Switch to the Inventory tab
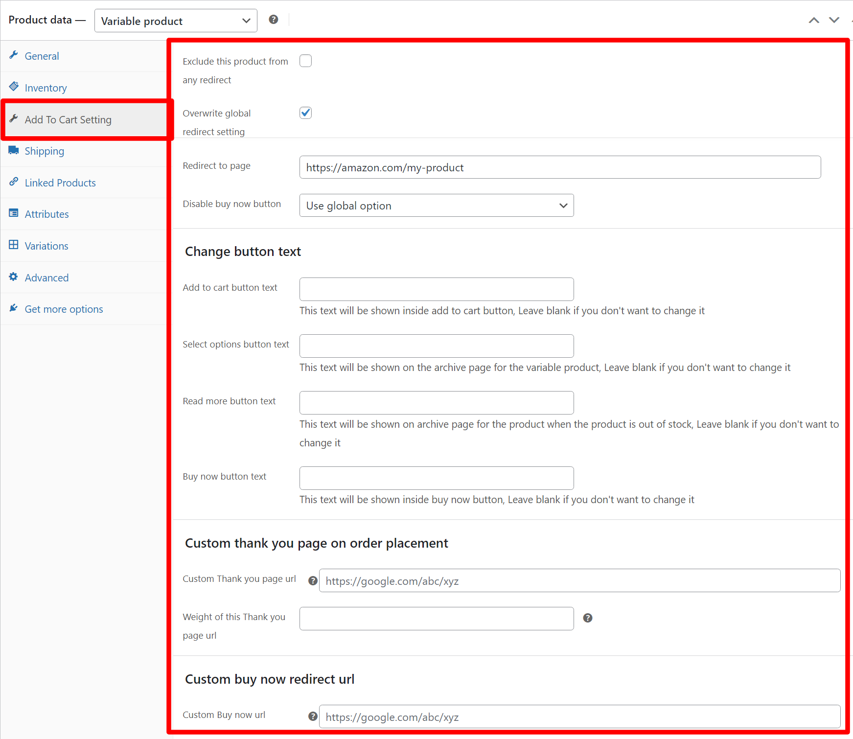The image size is (853, 739). coord(46,88)
